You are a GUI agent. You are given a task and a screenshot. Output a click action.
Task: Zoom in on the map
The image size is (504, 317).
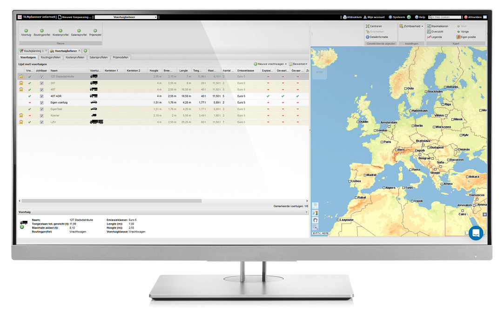click(320, 55)
